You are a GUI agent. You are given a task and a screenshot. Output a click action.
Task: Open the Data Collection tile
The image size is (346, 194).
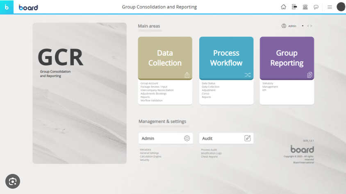pos(165,58)
